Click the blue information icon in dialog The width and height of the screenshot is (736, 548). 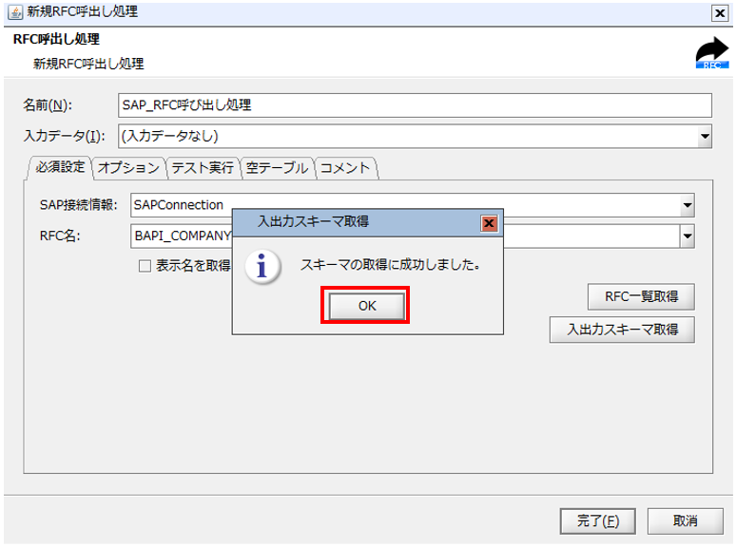[262, 266]
